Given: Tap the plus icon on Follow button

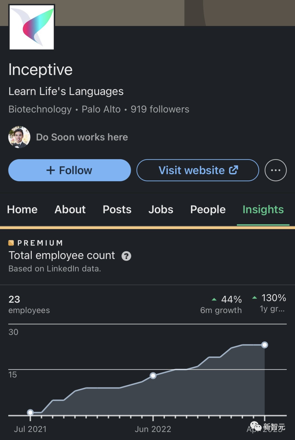Looking at the screenshot, I should 51,170.
